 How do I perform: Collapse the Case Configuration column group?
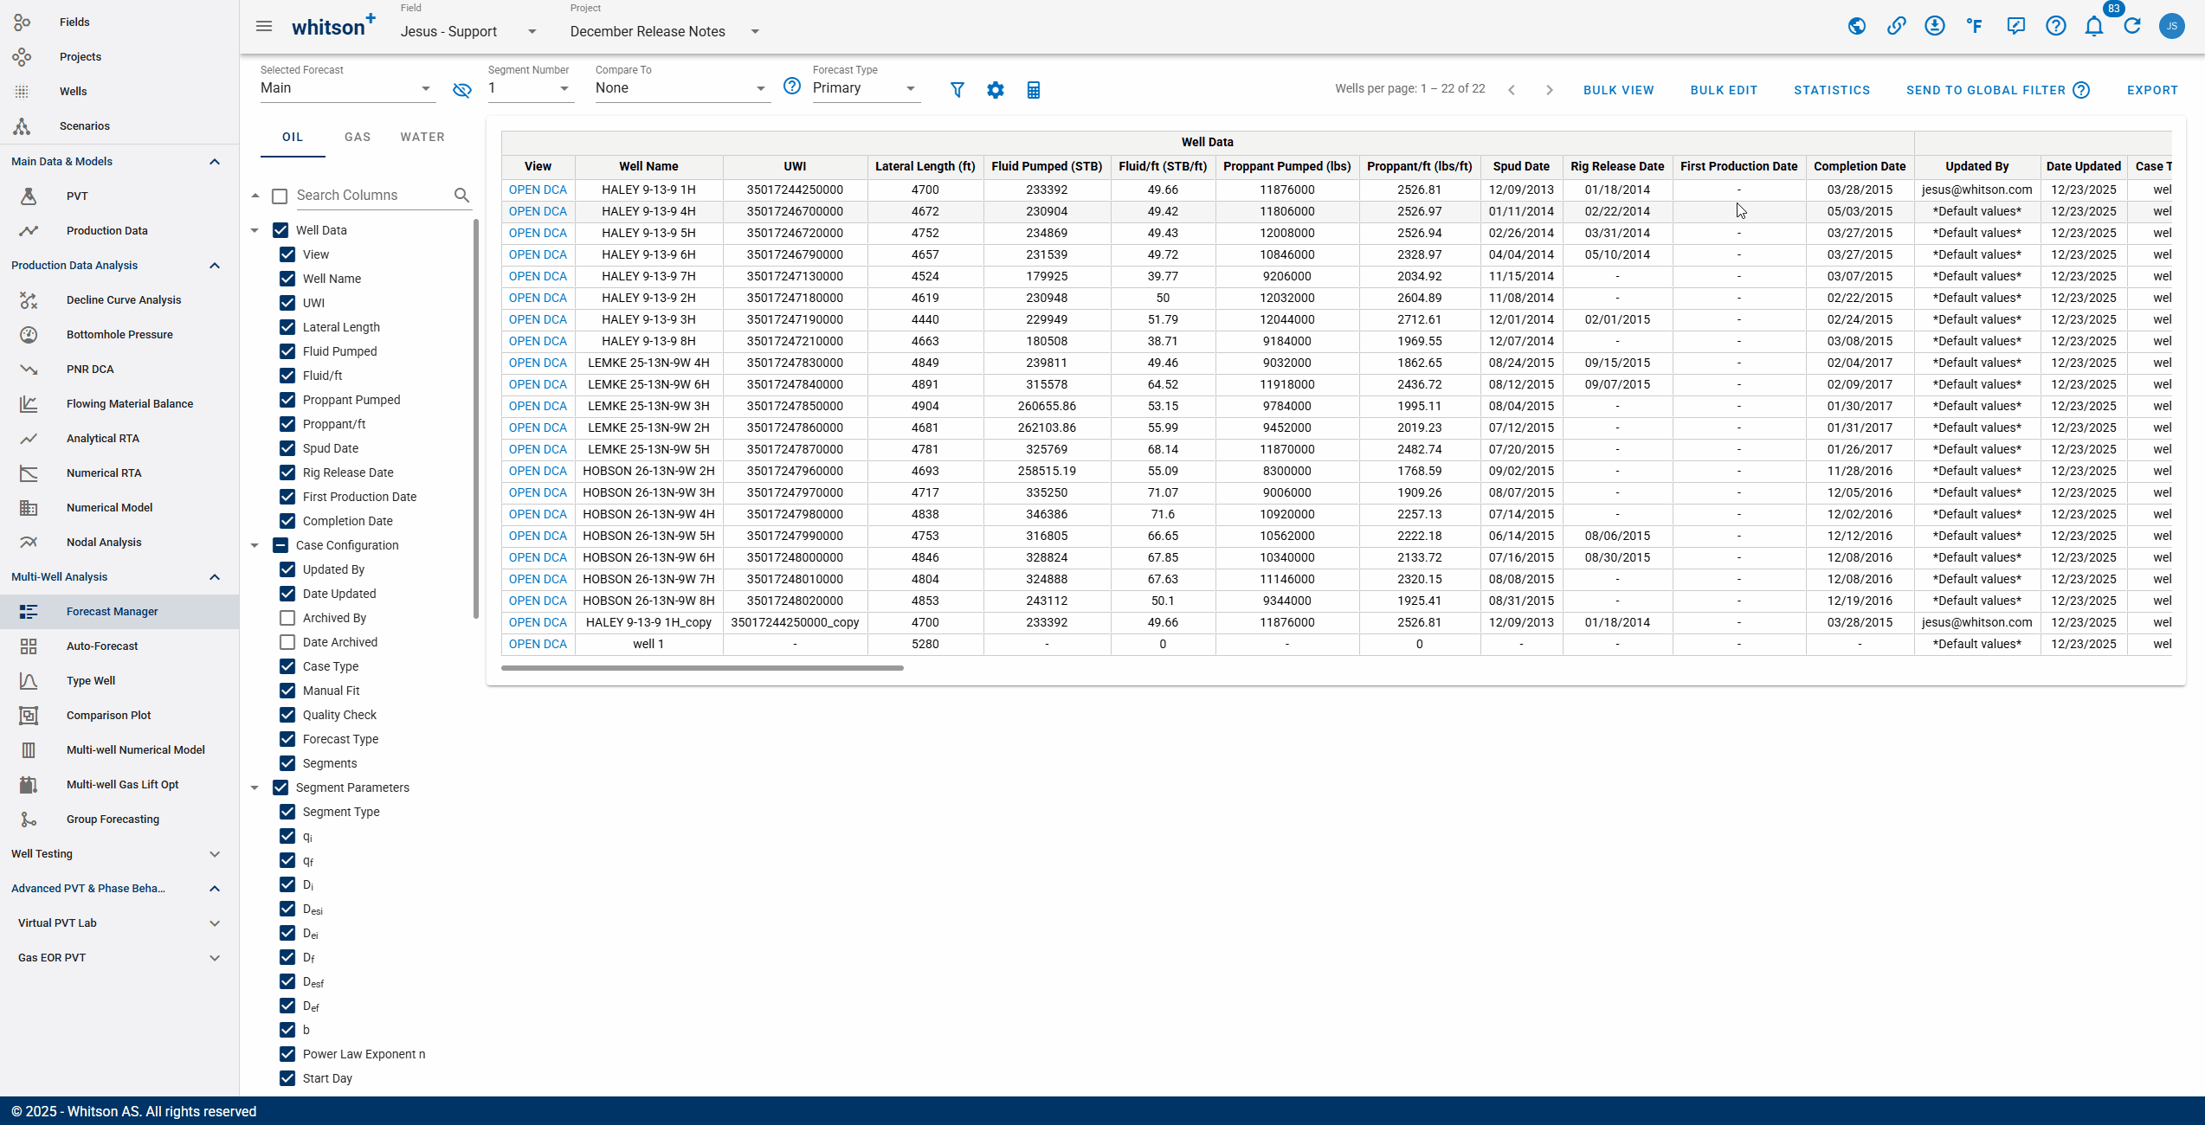255,545
